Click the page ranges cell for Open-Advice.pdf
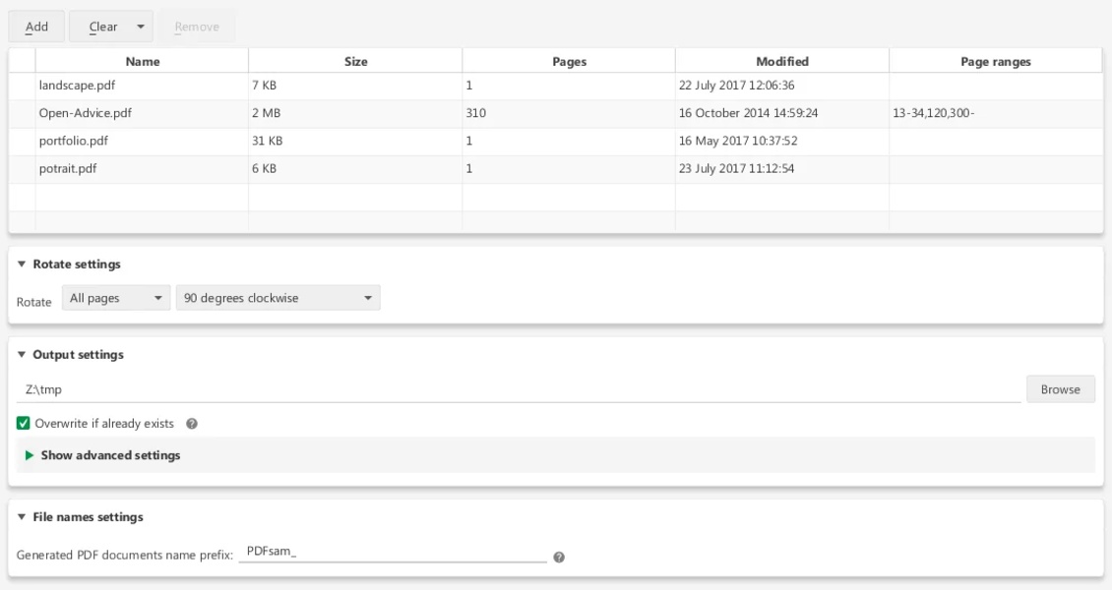Viewport: 1112px width, 590px height. (994, 113)
